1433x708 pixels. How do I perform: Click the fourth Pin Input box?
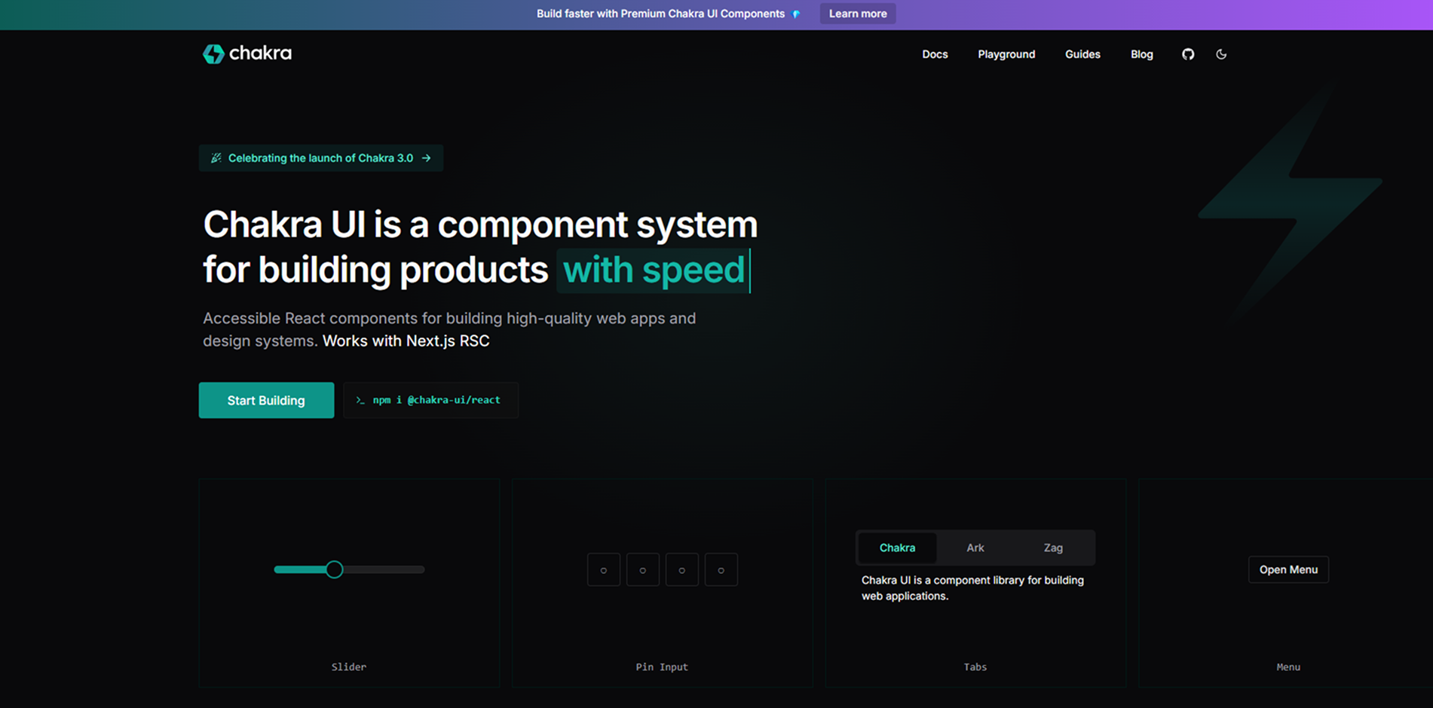[721, 569]
